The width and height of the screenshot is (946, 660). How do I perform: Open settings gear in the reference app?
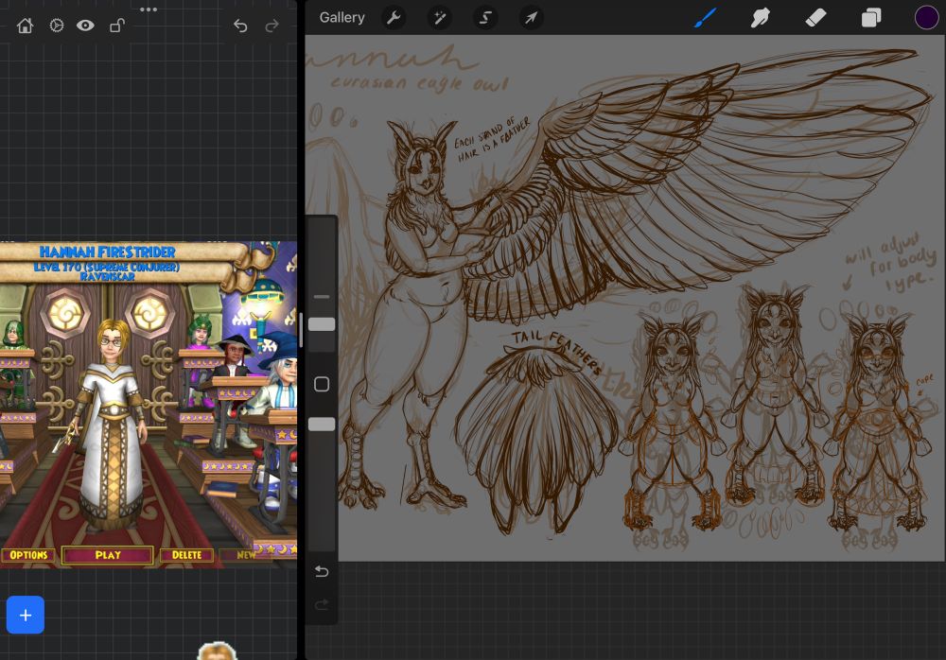[56, 26]
